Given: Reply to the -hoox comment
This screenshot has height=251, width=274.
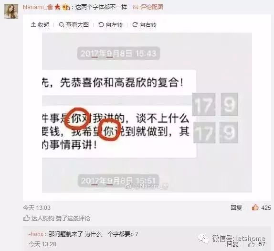Looking at the screenshot, I should tap(232, 244).
